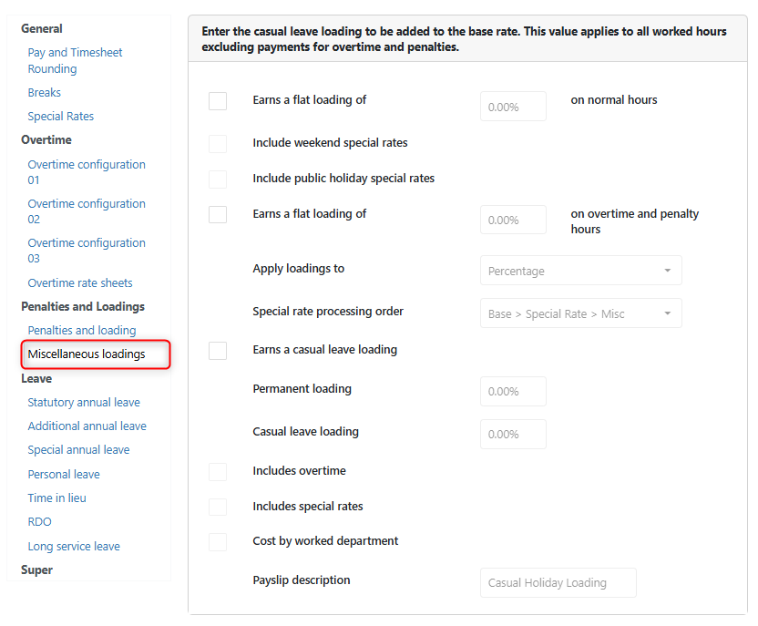Focus the 'Payslip description' text field
The width and height of the screenshot is (758, 626).
pyautogui.click(x=558, y=582)
